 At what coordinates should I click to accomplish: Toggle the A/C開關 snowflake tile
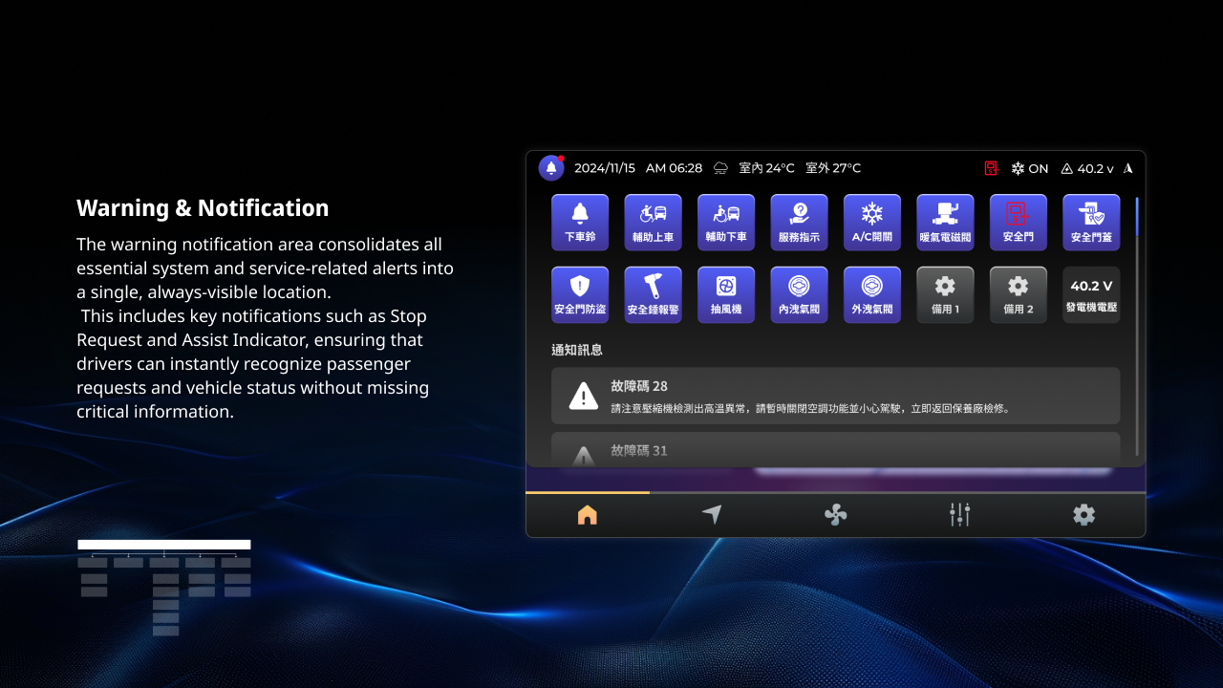(871, 222)
